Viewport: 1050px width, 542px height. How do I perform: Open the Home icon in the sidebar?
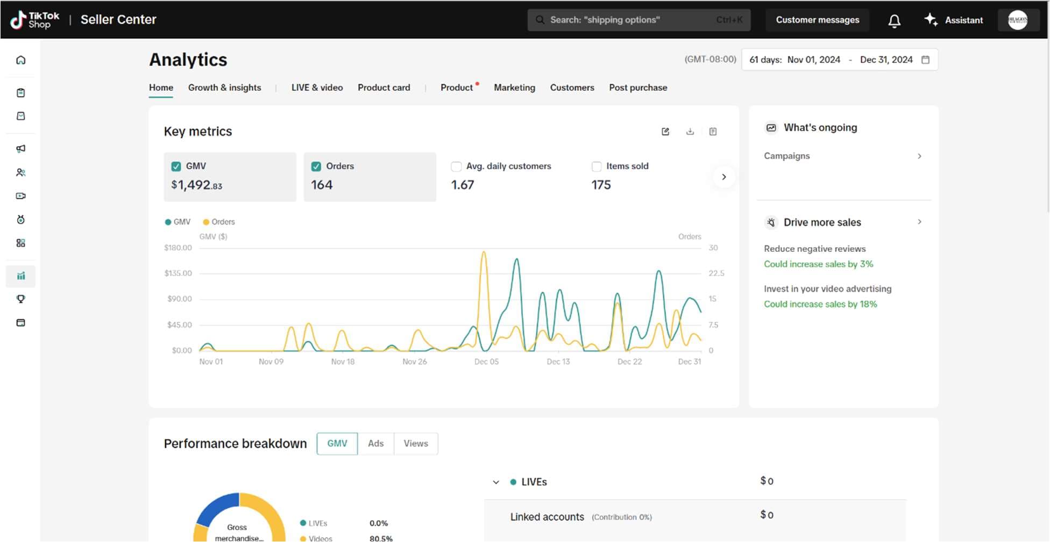(21, 60)
